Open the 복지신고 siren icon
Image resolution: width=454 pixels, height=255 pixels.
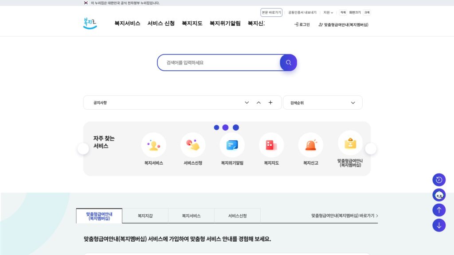(x=311, y=145)
